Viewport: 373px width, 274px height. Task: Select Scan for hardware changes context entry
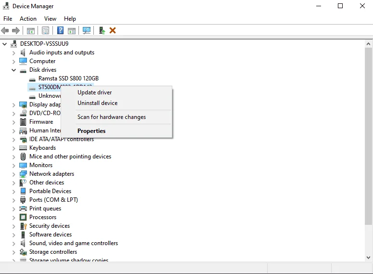116,117
